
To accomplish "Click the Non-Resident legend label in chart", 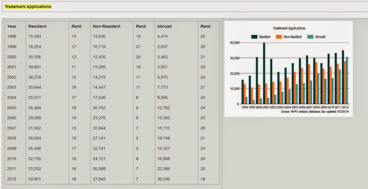I will click(x=293, y=37).
